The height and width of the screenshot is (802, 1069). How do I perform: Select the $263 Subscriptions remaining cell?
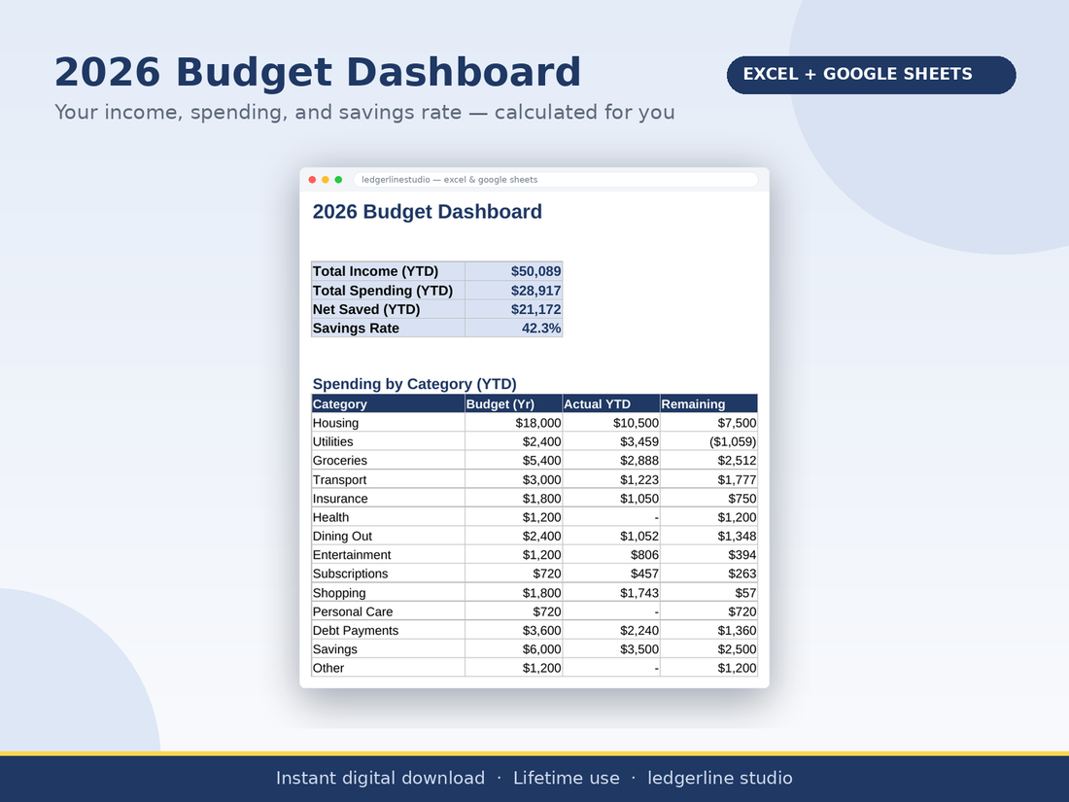point(709,574)
